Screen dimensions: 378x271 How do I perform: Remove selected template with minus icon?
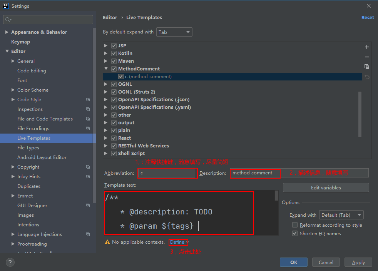[x=367, y=57]
